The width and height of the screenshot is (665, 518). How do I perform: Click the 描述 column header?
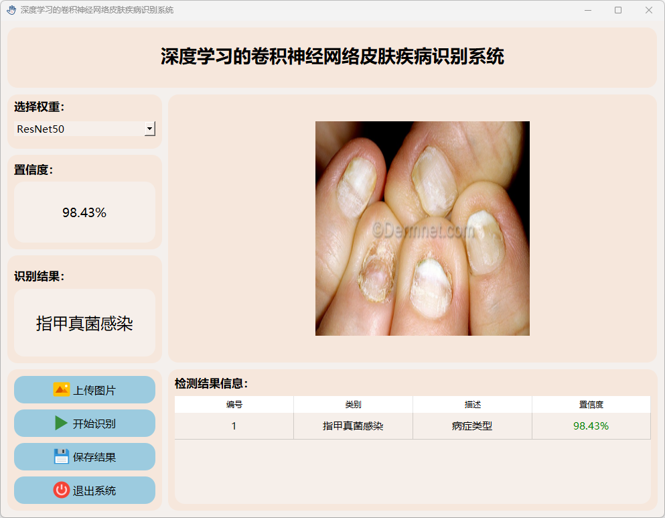472,405
